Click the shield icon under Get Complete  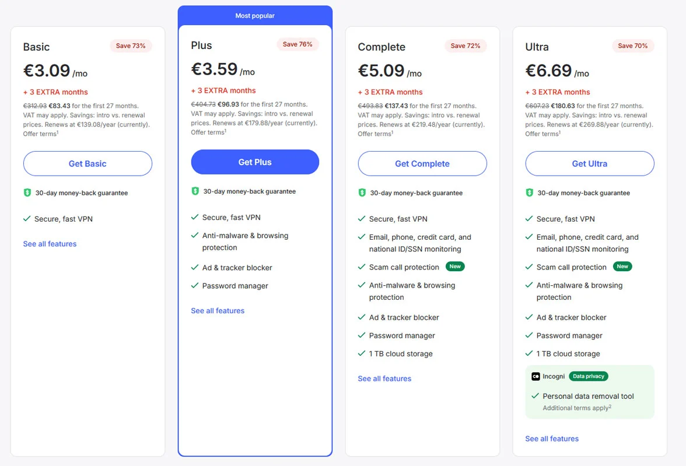point(362,192)
